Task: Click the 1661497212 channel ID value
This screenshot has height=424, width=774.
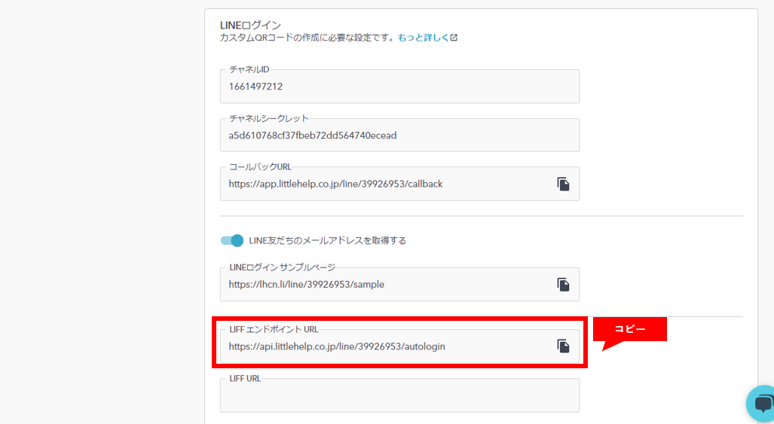Action: coord(255,87)
